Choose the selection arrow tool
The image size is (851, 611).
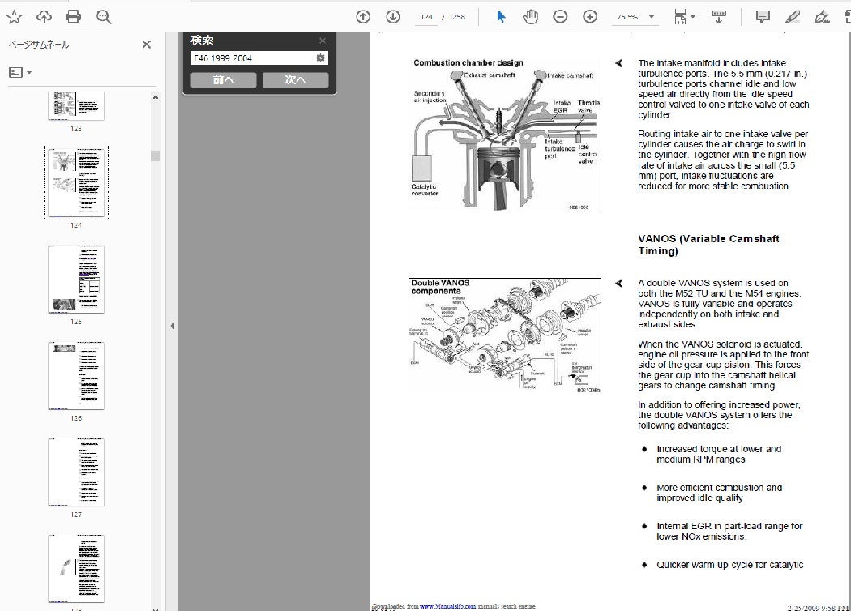pyautogui.click(x=501, y=17)
